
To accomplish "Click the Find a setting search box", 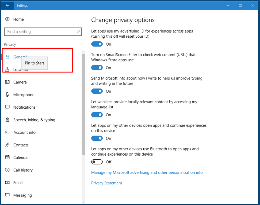I will [40, 31].
